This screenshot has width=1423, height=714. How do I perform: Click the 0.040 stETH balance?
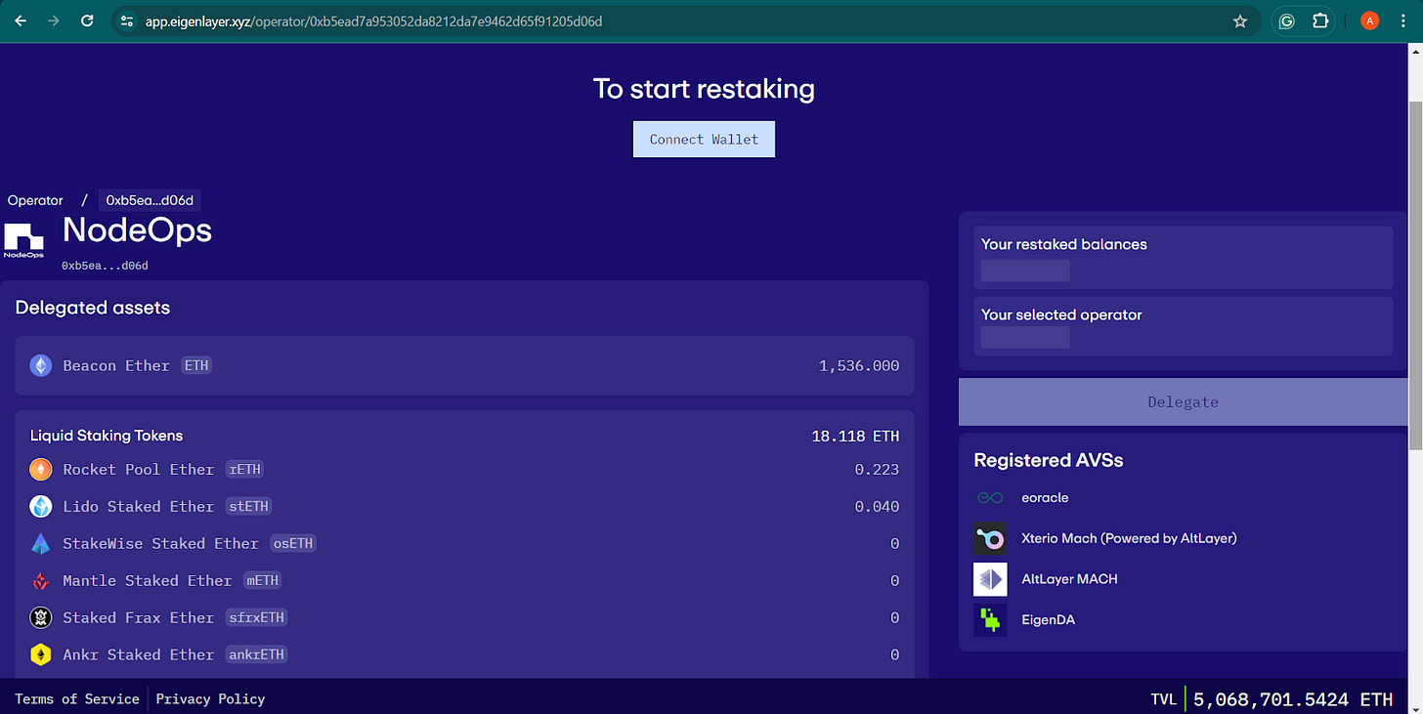pyautogui.click(x=877, y=507)
